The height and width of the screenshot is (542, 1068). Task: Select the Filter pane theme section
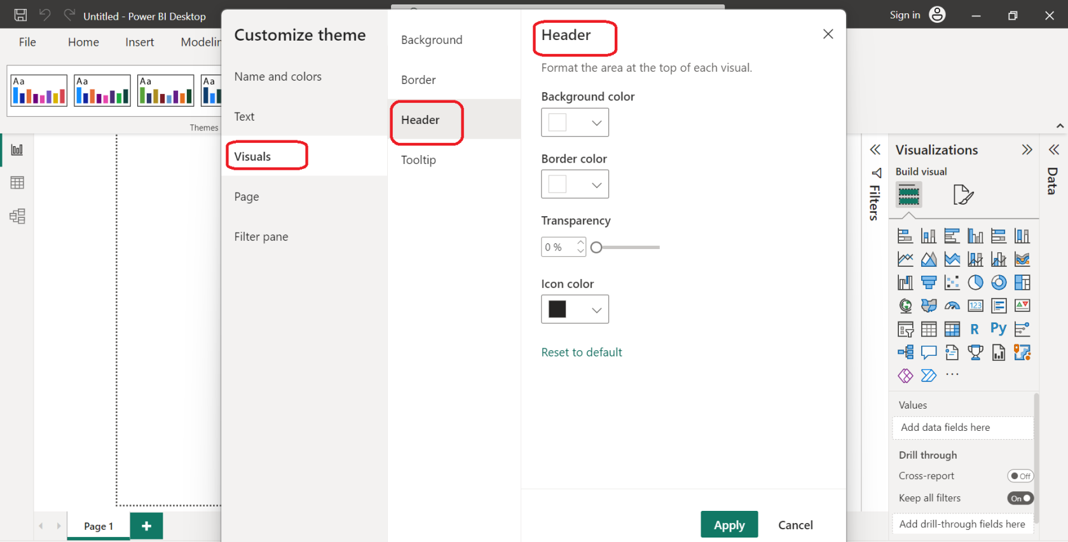(304, 236)
